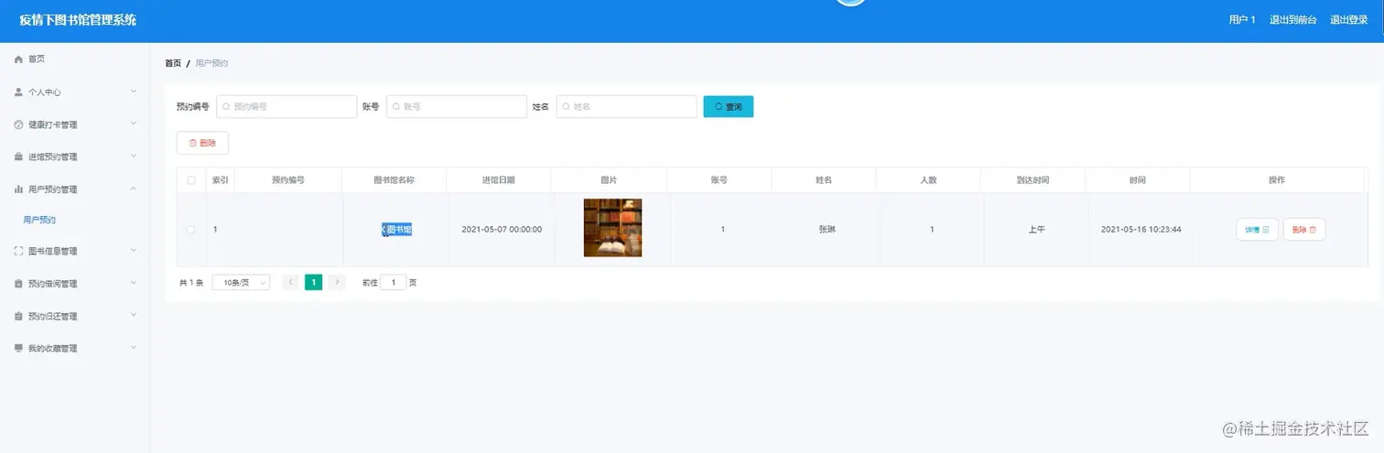Image resolution: width=1384 pixels, height=453 pixels.
Task: Focus the 账号 search input
Action: pos(457,107)
